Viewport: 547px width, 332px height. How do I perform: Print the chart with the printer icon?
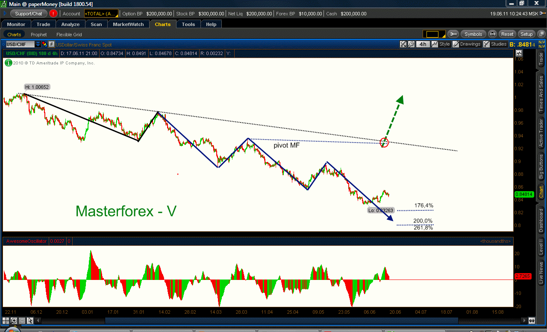(492, 34)
